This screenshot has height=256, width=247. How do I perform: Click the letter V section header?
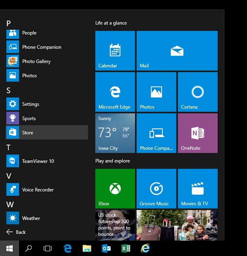(x=9, y=176)
